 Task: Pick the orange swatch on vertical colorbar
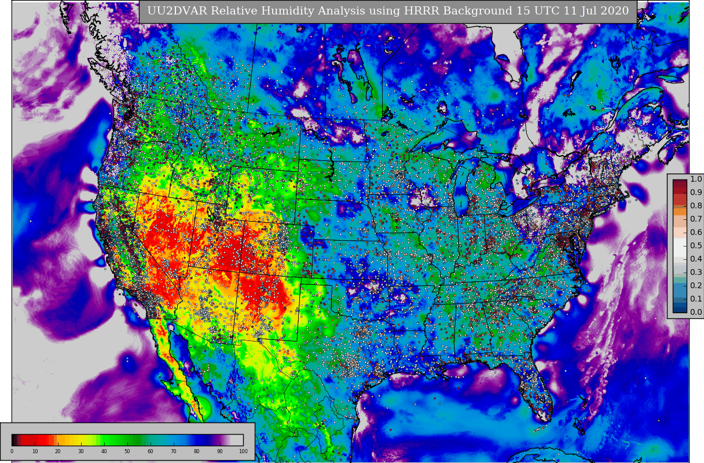(680, 212)
